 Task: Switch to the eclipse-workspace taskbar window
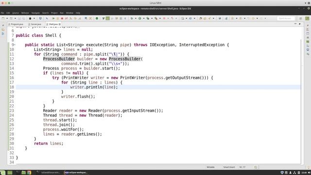pyautogui.click(x=76, y=173)
